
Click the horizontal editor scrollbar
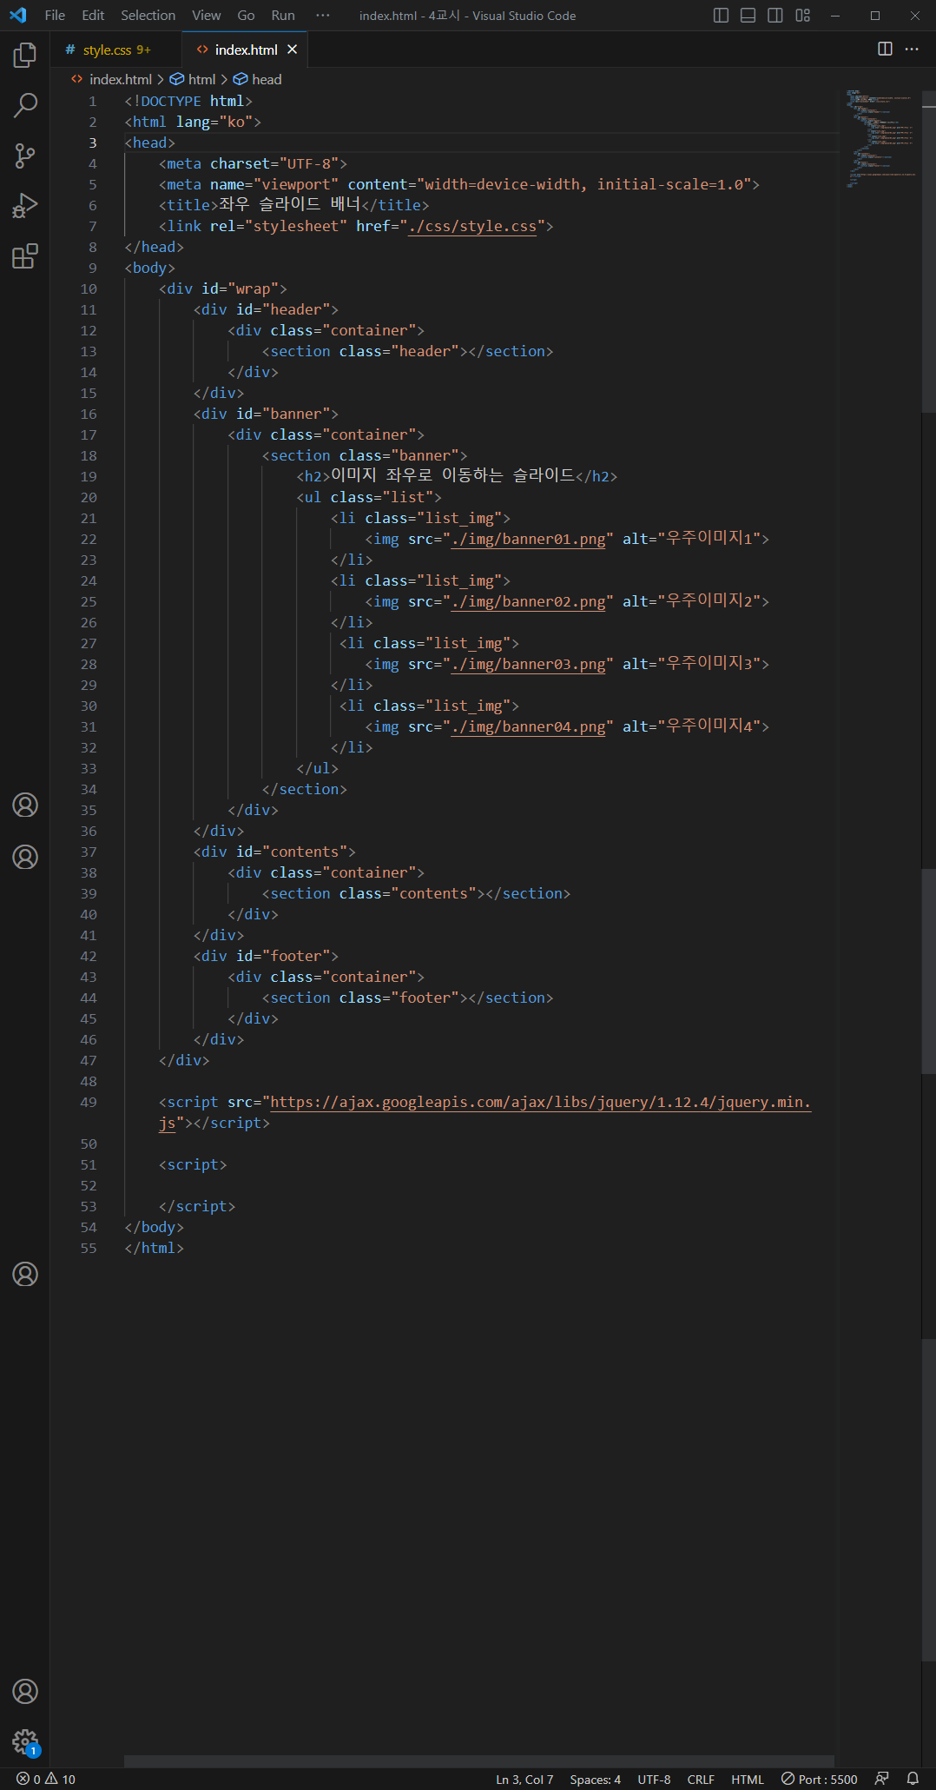point(478,1761)
